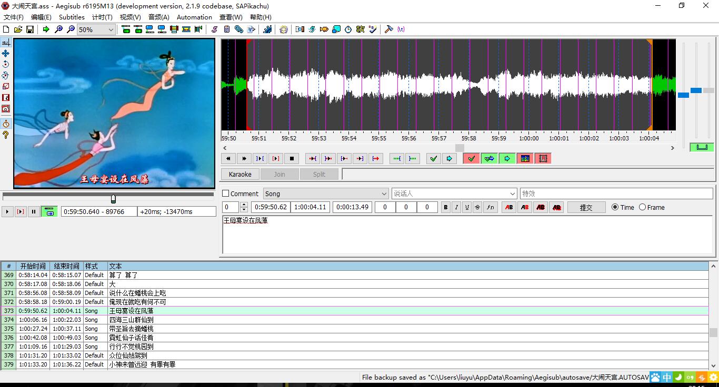The image size is (719, 387).
Task: Play the last 500ms of selection
Action: coord(360,158)
